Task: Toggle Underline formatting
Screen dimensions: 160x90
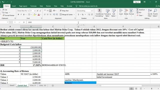Action: point(24,14)
